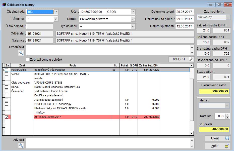Check the Zál. box in Verze row
Screen dimensions: 234x151
(x=7, y=74)
